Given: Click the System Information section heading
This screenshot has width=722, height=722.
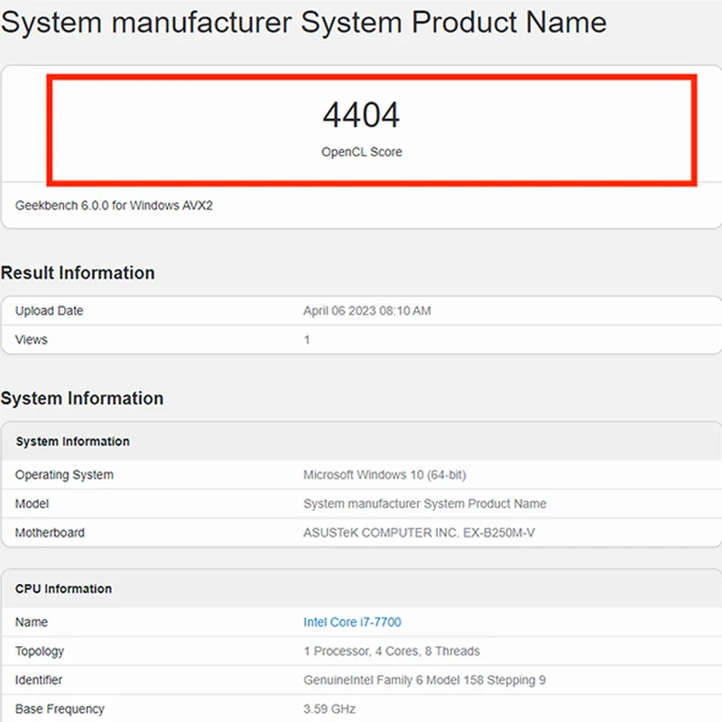Looking at the screenshot, I should pyautogui.click(x=82, y=398).
